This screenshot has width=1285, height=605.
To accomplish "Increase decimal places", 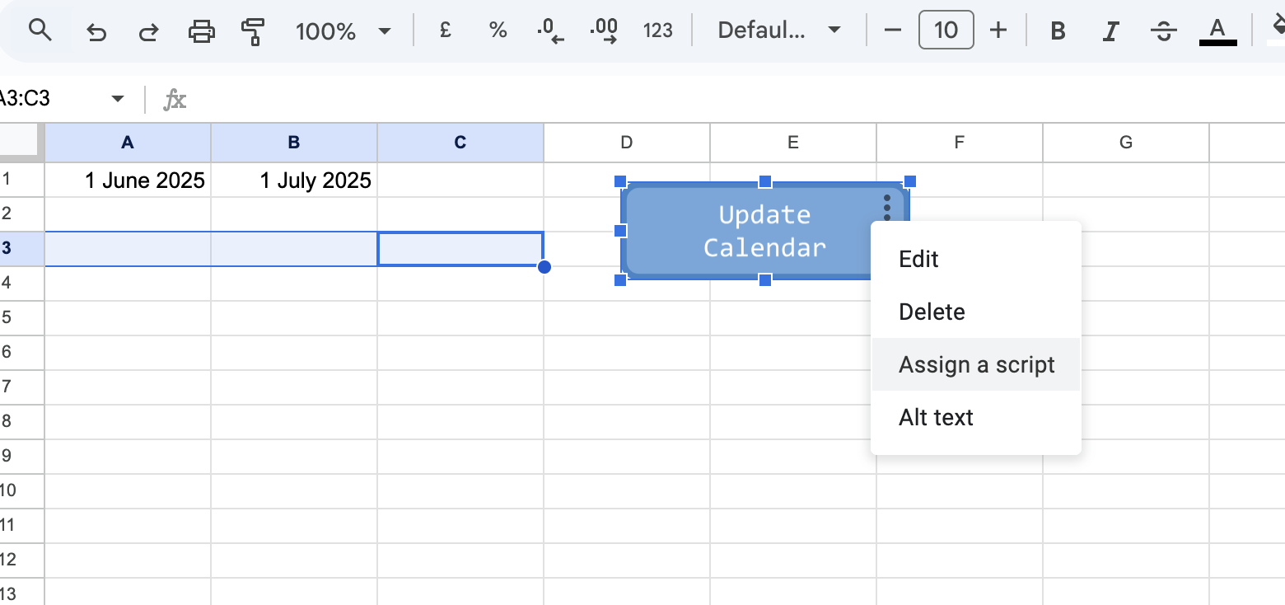I will pos(604,31).
